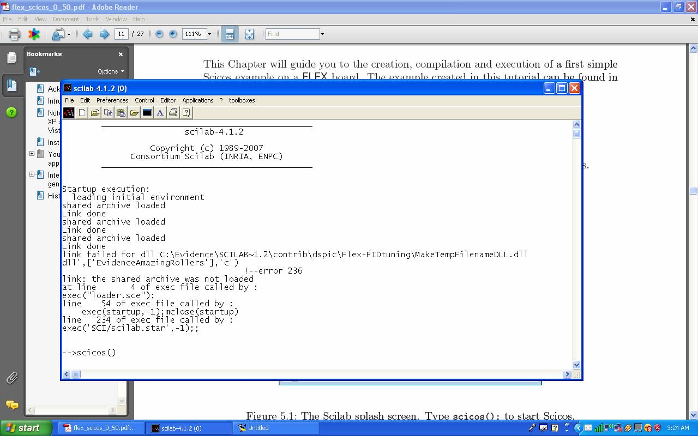Open Adobe Reader View menu
The width and height of the screenshot is (698, 436).
(40, 19)
